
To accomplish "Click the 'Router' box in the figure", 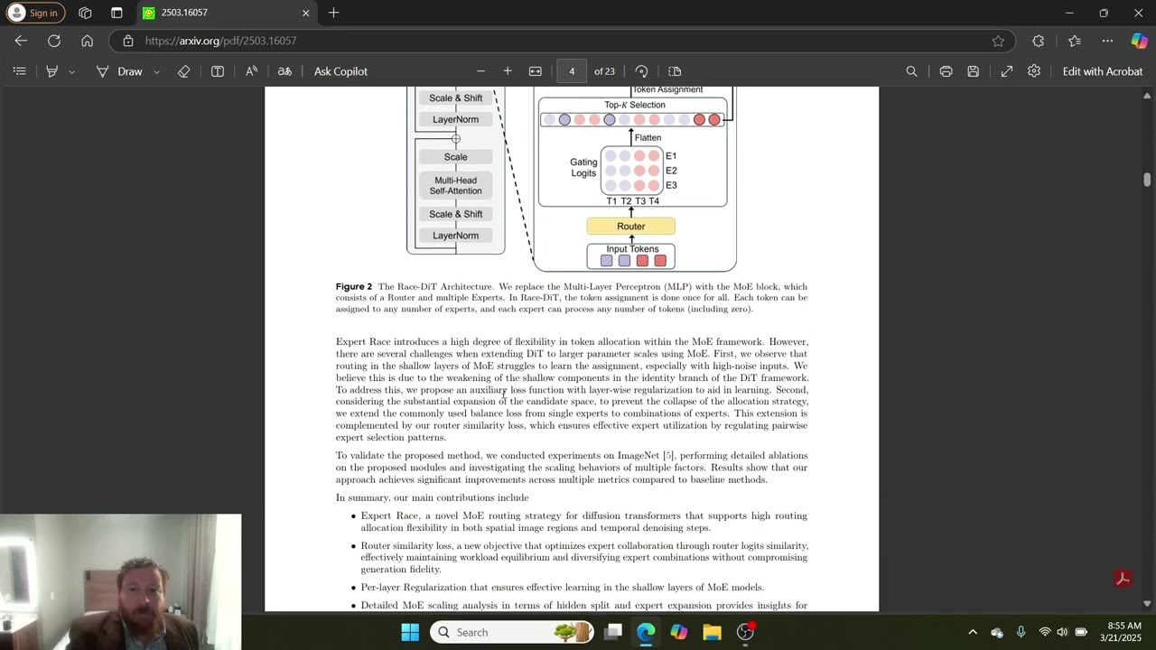I will 630,226.
